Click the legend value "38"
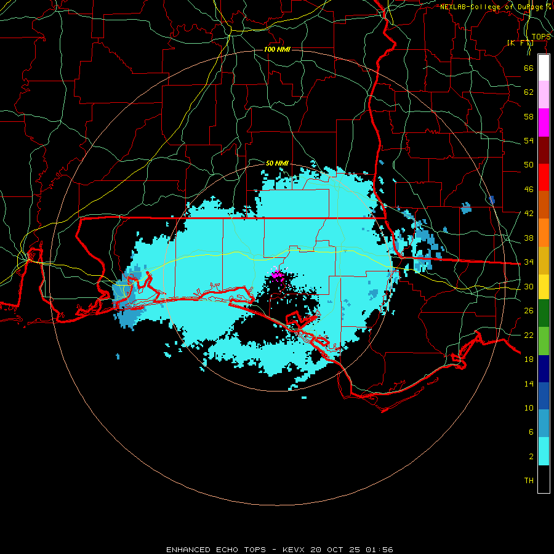Image resolution: width=554 pixels, height=554 pixels. tap(529, 238)
